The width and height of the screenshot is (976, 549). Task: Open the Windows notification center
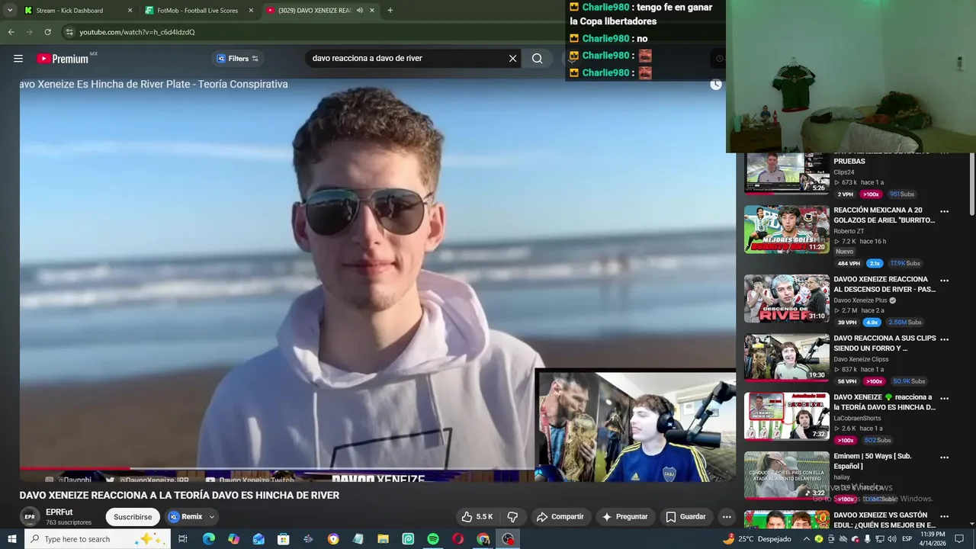[960, 539]
